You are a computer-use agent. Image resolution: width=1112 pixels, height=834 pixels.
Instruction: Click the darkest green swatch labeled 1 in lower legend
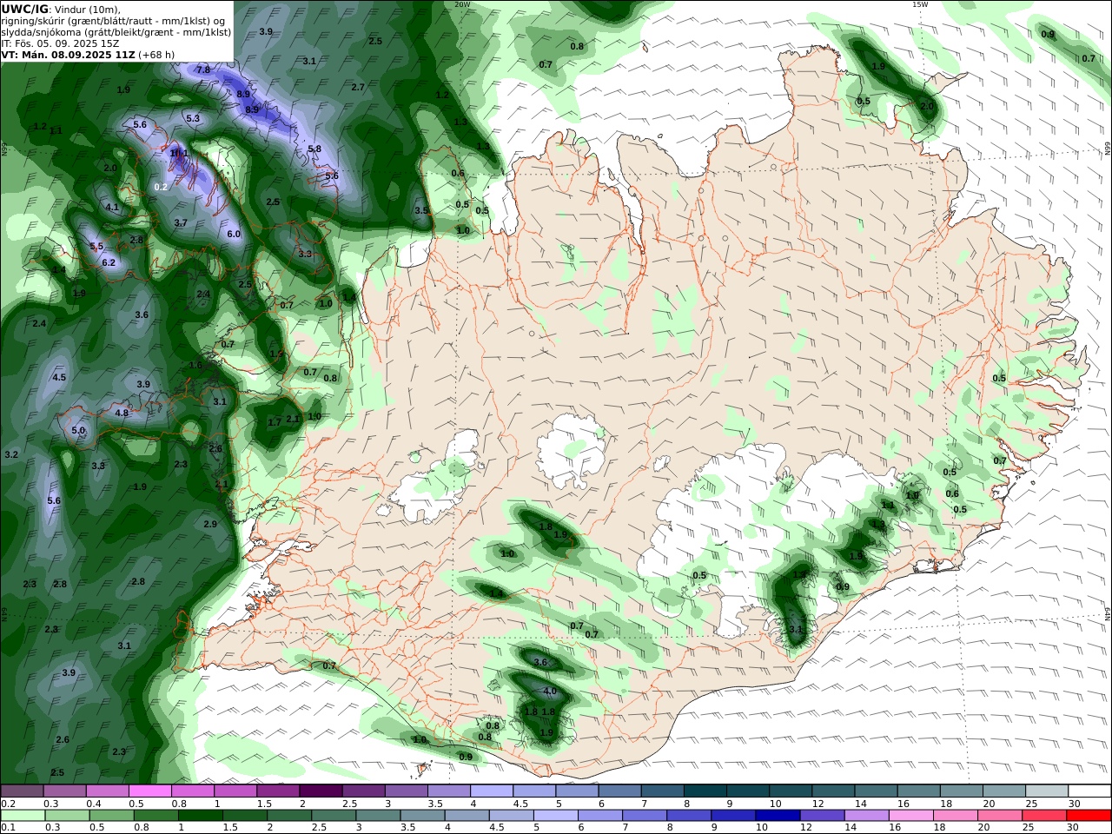point(200,816)
